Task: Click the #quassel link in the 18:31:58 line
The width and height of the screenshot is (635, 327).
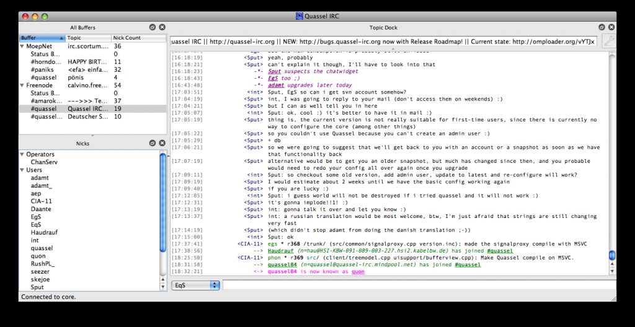Action: tap(468, 264)
